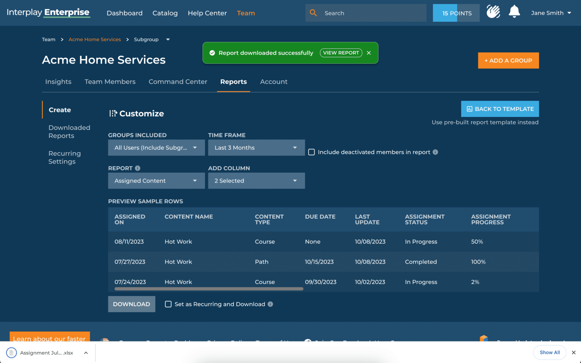Click the preview table horizontal scrollbar
This screenshot has height=363, width=581.
click(x=209, y=289)
